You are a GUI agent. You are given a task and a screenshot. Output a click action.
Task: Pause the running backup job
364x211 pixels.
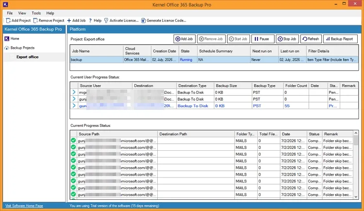tap(263, 39)
